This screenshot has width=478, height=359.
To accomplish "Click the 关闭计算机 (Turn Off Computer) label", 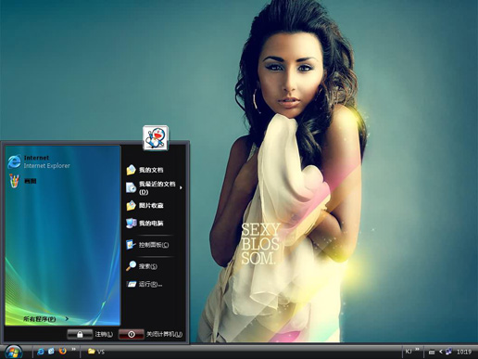I will pos(164,334).
